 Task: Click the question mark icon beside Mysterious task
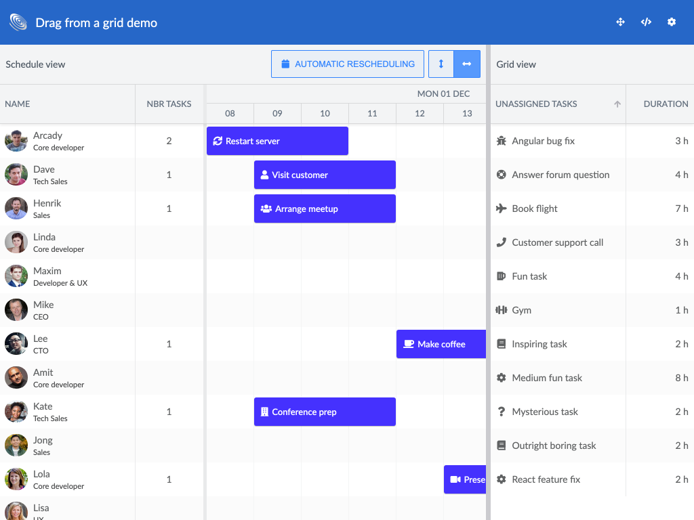502,412
